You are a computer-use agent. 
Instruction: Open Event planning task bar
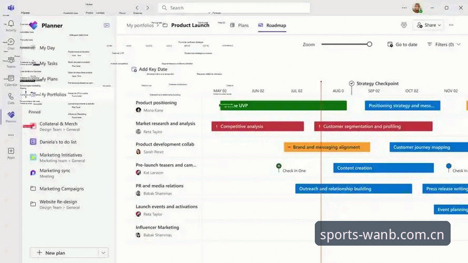(x=451, y=209)
